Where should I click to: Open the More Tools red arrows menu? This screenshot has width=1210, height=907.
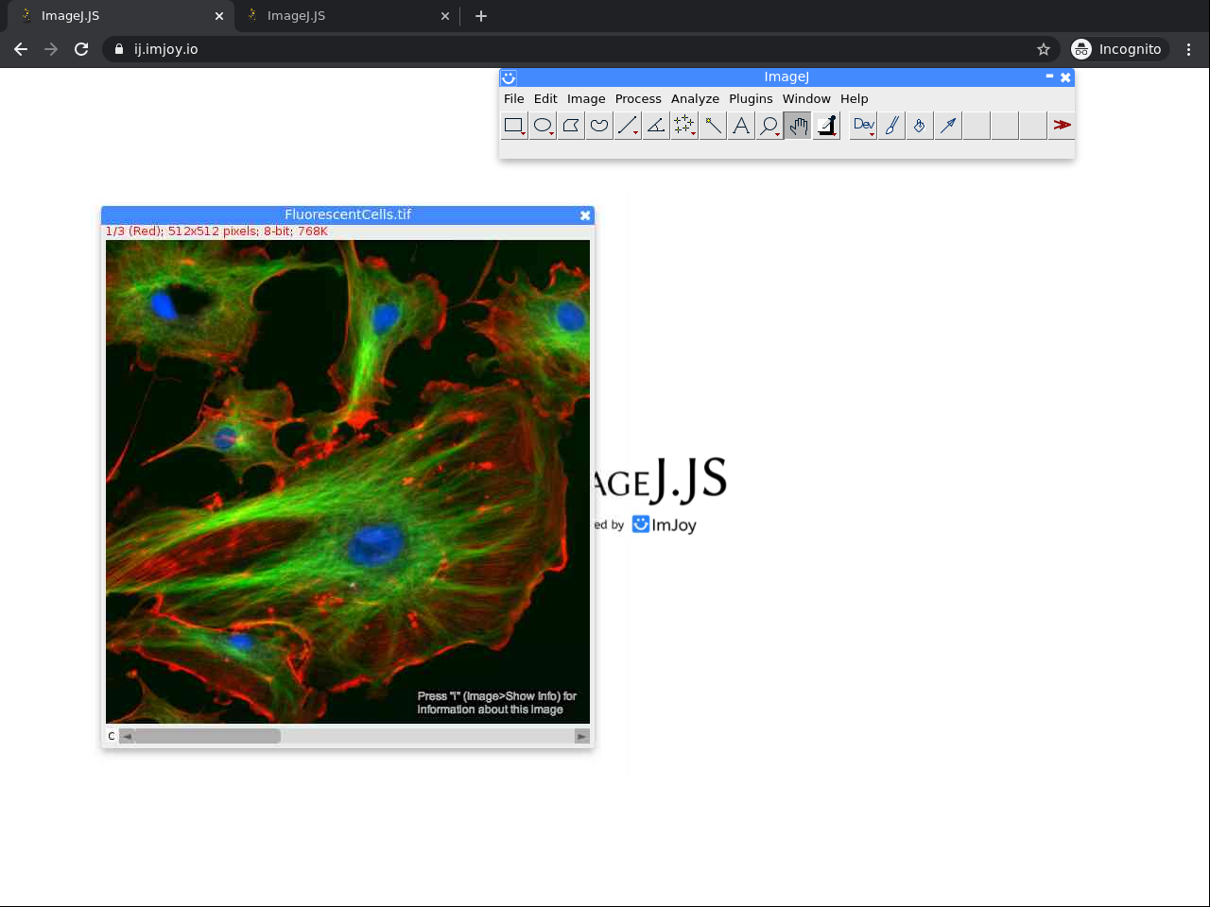[1062, 125]
